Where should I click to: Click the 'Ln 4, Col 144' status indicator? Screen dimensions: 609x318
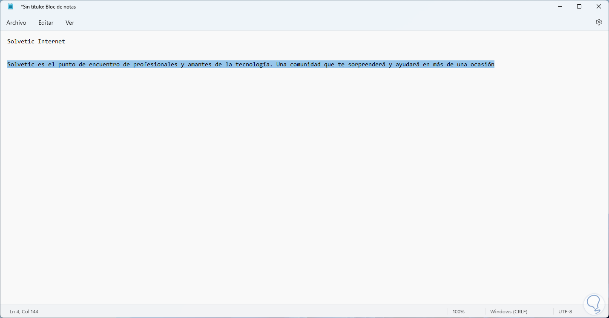[24, 312]
